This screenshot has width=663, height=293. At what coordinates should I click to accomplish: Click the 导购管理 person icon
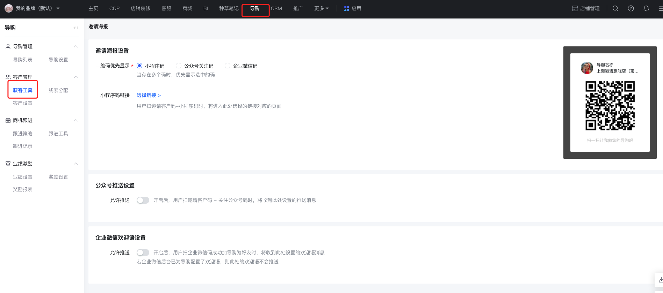click(x=8, y=46)
